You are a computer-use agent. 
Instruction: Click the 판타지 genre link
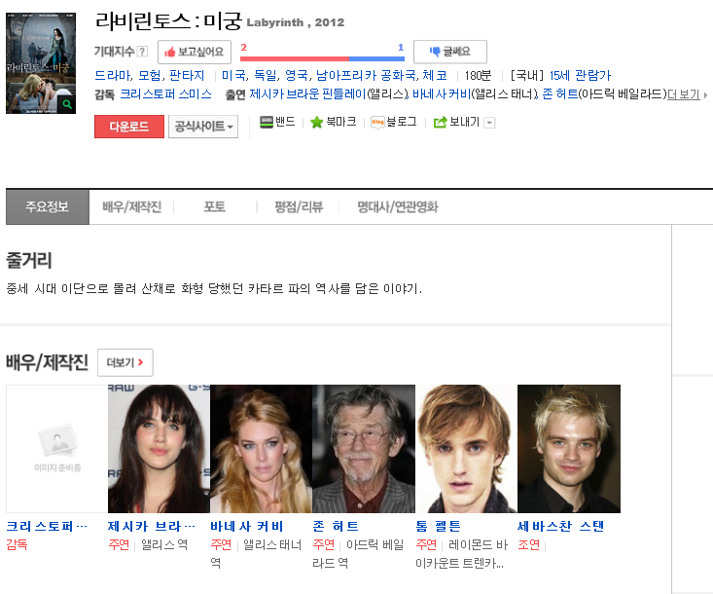(187, 75)
